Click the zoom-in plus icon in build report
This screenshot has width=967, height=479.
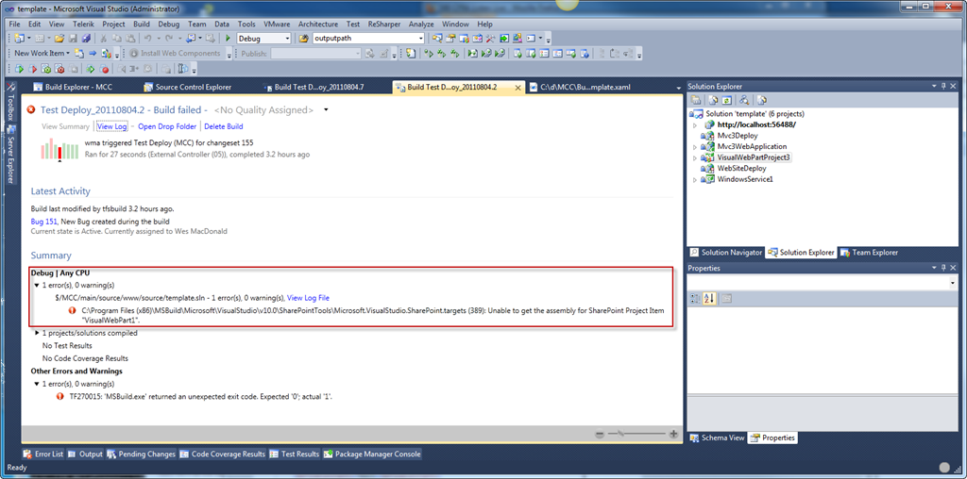click(x=673, y=434)
